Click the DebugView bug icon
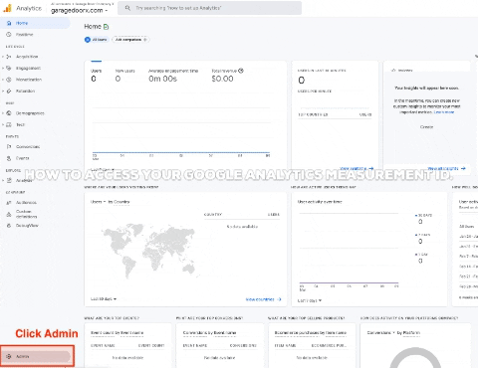 coord(9,226)
